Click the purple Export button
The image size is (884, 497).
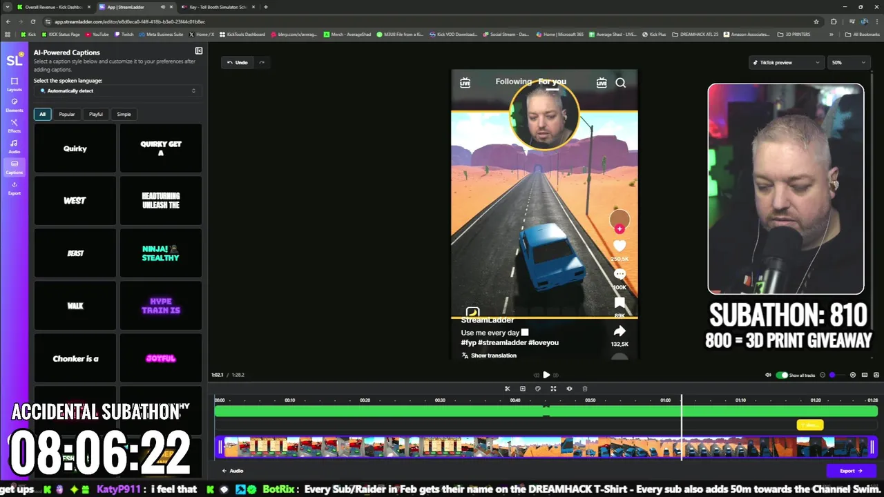point(851,471)
